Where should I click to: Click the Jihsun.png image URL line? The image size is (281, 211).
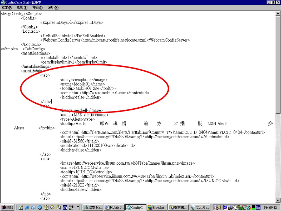click(128, 163)
